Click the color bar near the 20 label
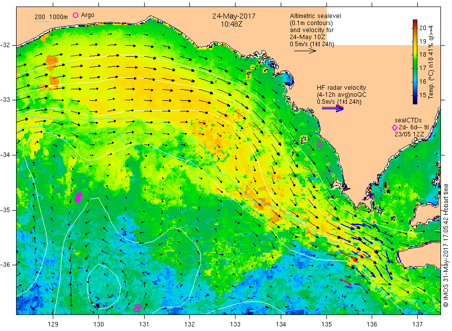This screenshot has height=331, width=452. (x=415, y=28)
